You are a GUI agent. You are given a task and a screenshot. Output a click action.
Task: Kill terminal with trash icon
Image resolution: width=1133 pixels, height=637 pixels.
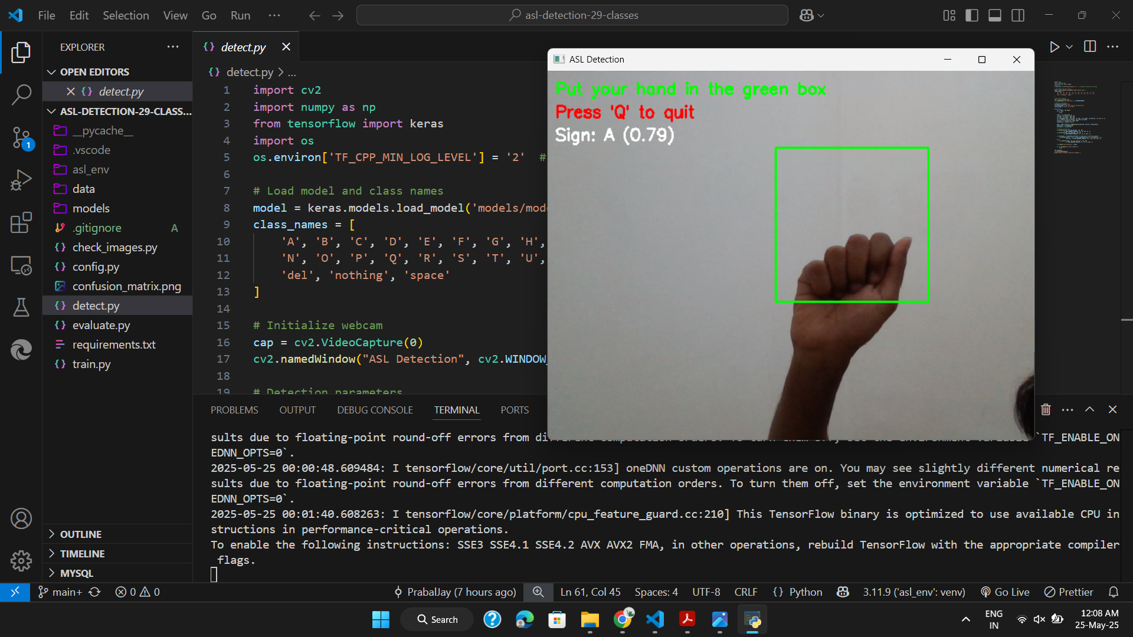(1046, 409)
